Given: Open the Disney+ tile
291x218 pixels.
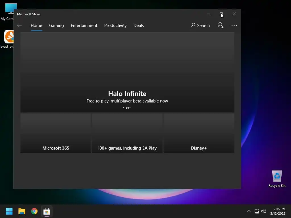Looking at the screenshot, I should [199, 133].
